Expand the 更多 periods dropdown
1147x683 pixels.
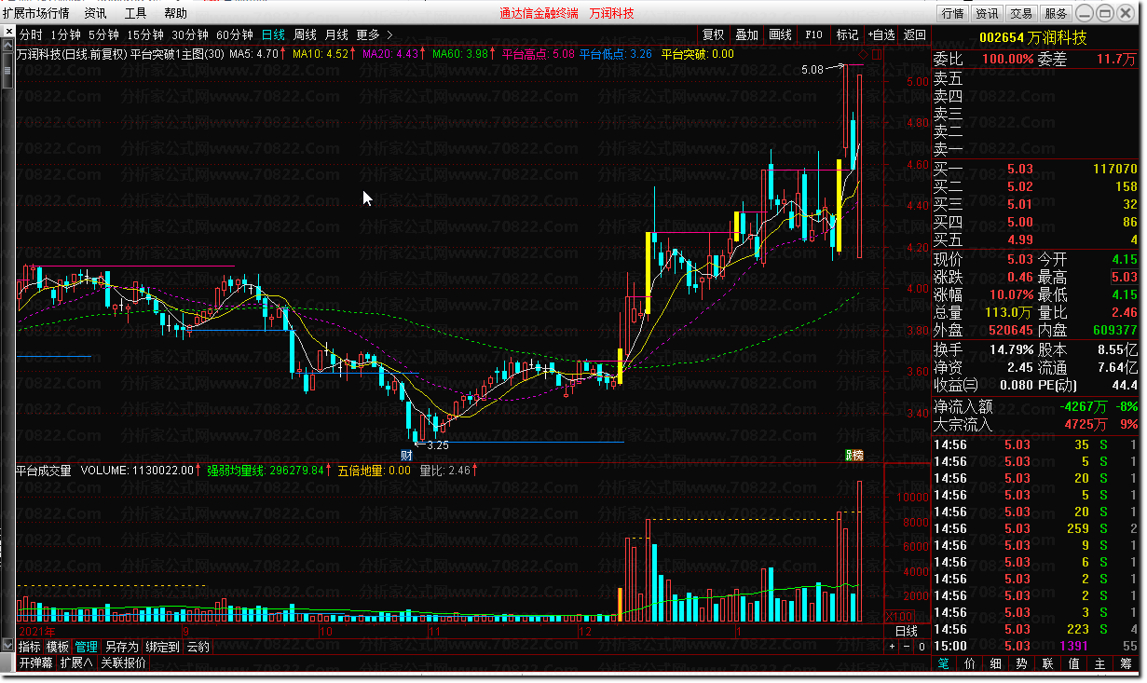374,35
